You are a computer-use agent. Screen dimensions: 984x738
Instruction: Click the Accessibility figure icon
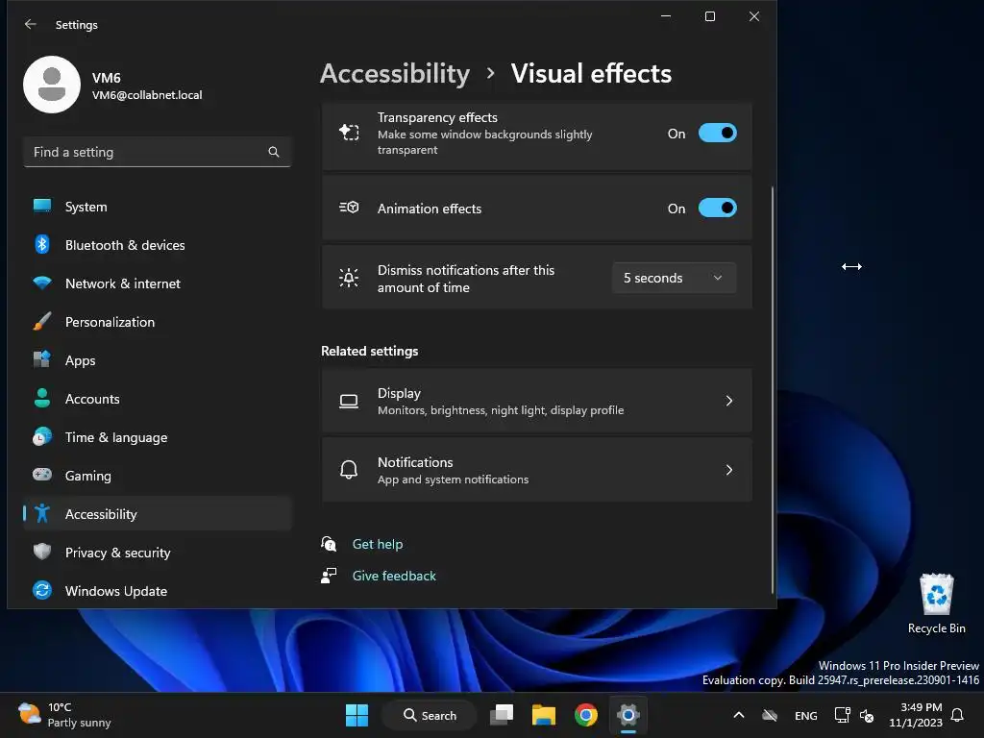[x=42, y=513]
